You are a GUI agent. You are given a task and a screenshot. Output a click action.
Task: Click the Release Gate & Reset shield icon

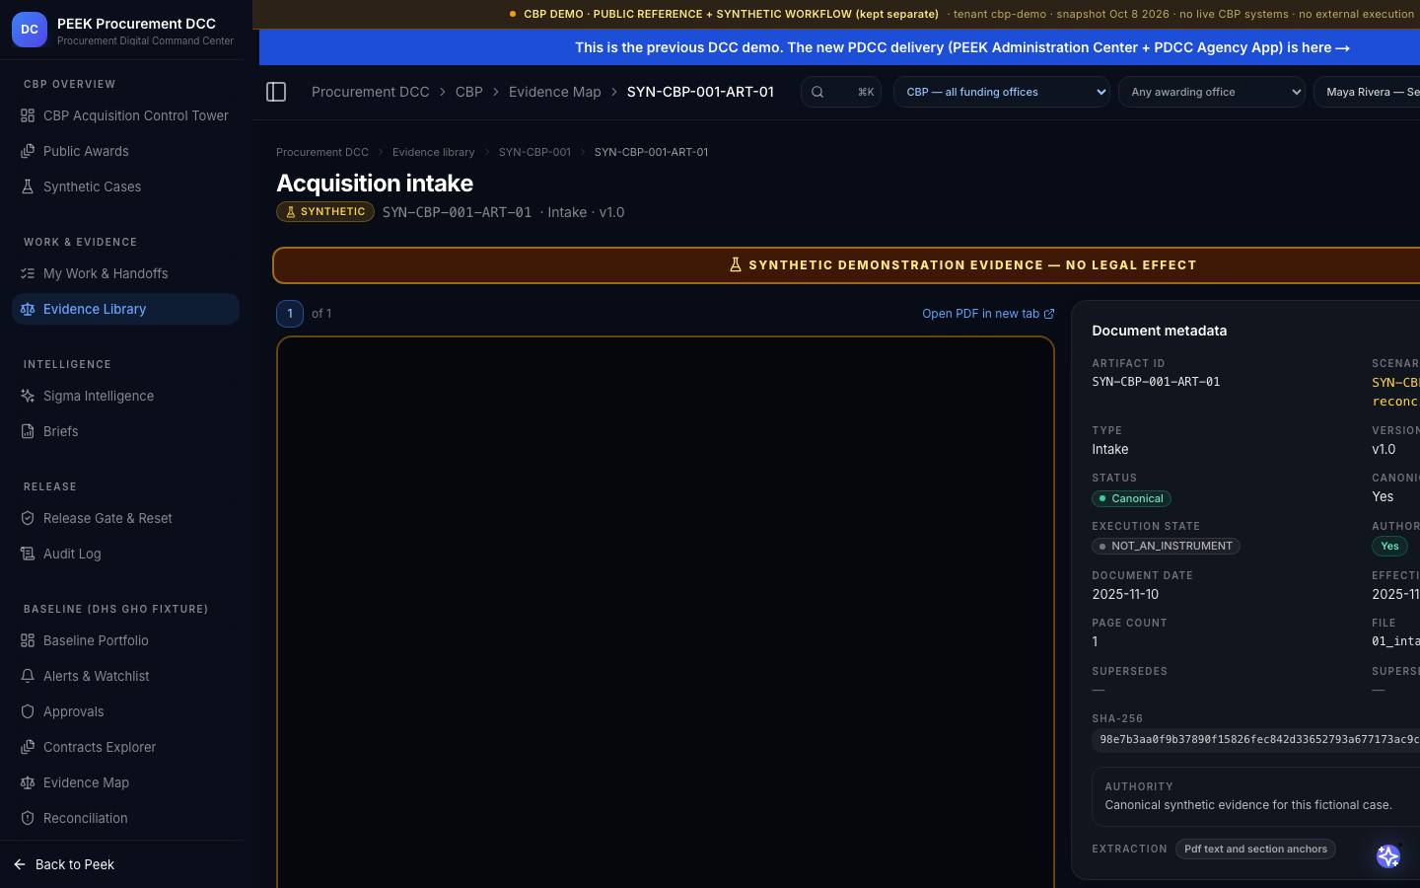click(x=28, y=518)
